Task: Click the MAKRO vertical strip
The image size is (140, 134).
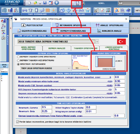Action: click(8, 40)
